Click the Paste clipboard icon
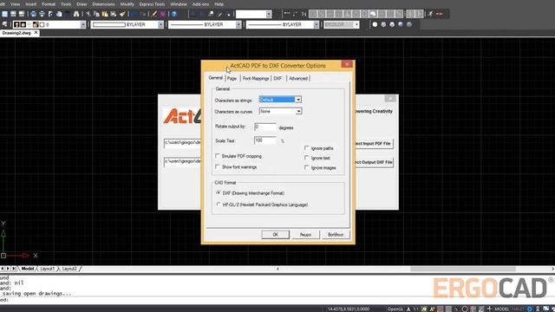Screen dimensions: 555x312 pos(105,14)
